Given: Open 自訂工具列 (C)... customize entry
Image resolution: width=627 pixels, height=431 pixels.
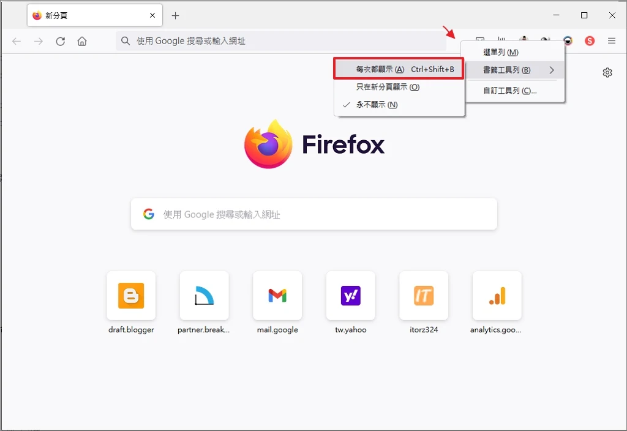Looking at the screenshot, I should (516, 91).
